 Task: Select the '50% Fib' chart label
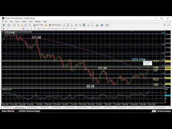tap(139, 59)
